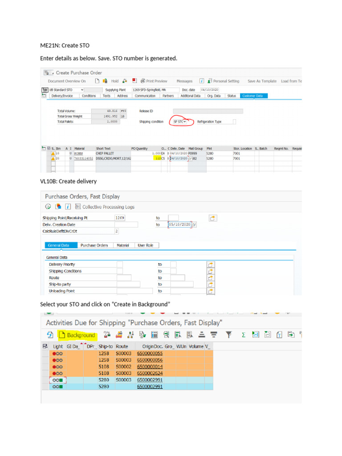This screenshot has height=456, width=342.
Task: Click the CalcRuleDefltDlvCrDt field
Action: (x=116, y=231)
